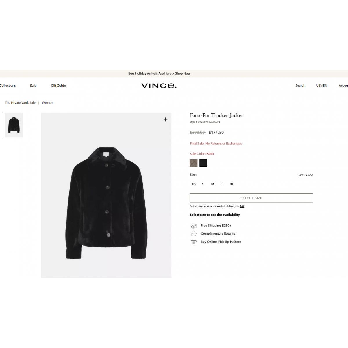348x348 pixels.
Task: Open the Size Guide link
Action: click(305, 175)
